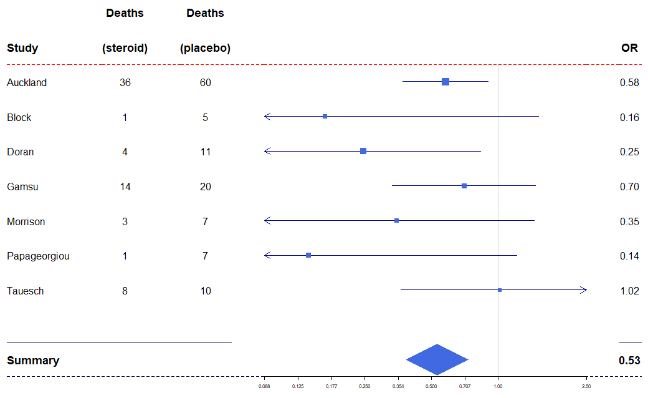Image resolution: width=648 pixels, height=398 pixels.
Task: Click the Study column header
Action: click(22, 48)
